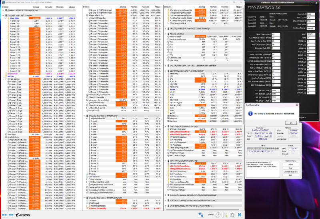Image resolution: width=320 pixels, height=219 pixels.
Task: Select the Command Rate row in memory timings
Action: click(204, 58)
